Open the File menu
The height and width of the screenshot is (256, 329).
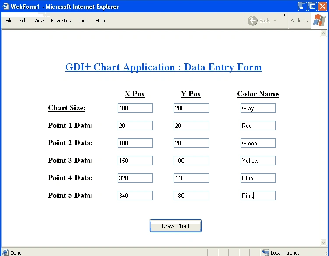9,21
